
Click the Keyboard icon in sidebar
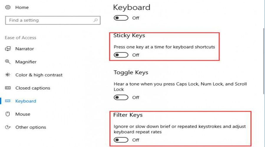point(8,101)
